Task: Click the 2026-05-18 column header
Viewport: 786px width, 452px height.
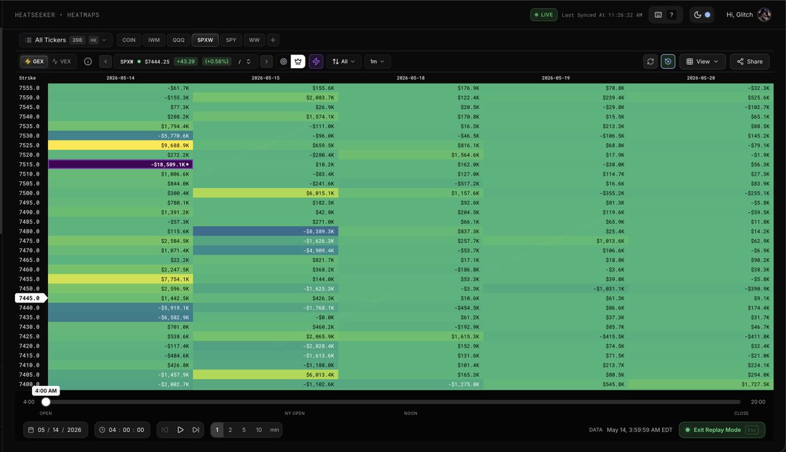Action: click(x=410, y=78)
